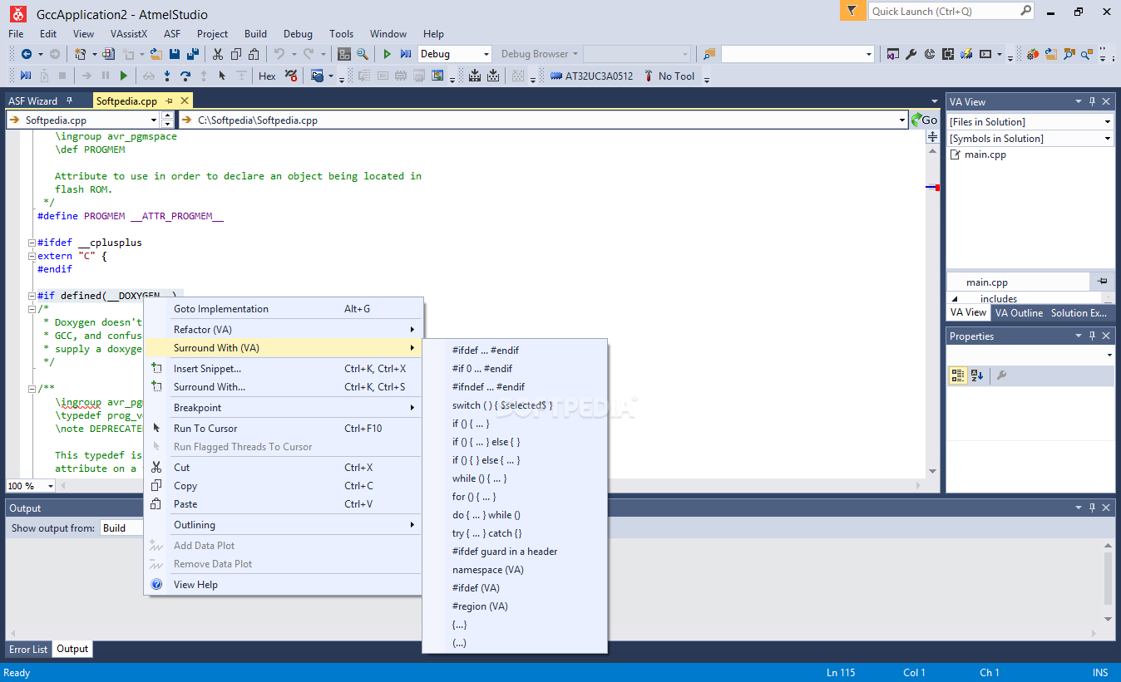This screenshot has height=682, width=1121.
Task: Open the 100 % zoom dropdown
Action: [50, 486]
